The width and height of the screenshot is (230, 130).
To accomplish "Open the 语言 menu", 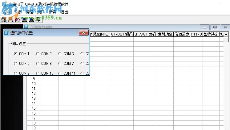I will click(x=53, y=12).
